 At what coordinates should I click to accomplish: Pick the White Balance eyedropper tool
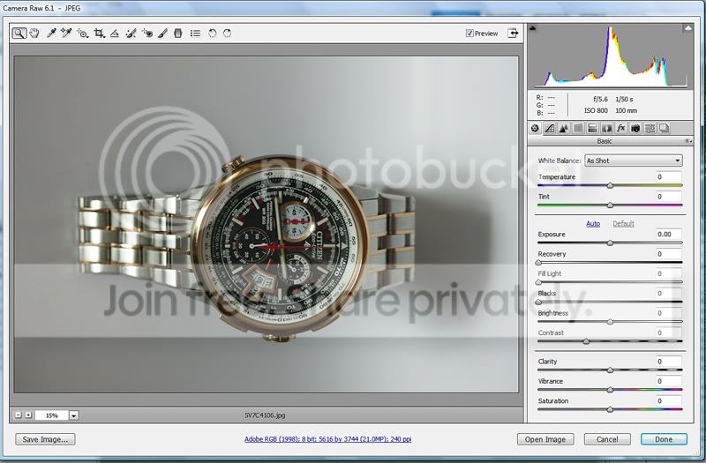51,34
